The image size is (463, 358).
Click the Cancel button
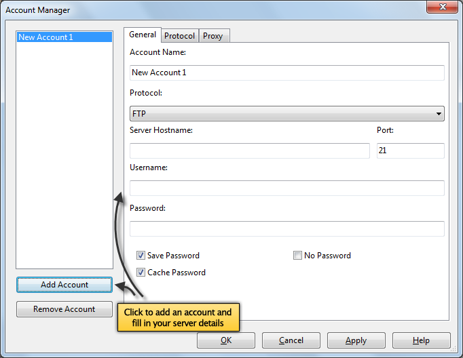click(291, 340)
